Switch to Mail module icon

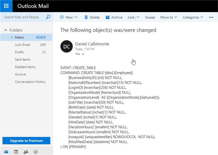click(x=6, y=152)
